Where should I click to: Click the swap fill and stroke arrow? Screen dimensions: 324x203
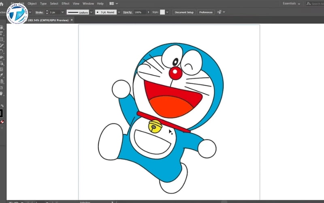(x=2, y=106)
